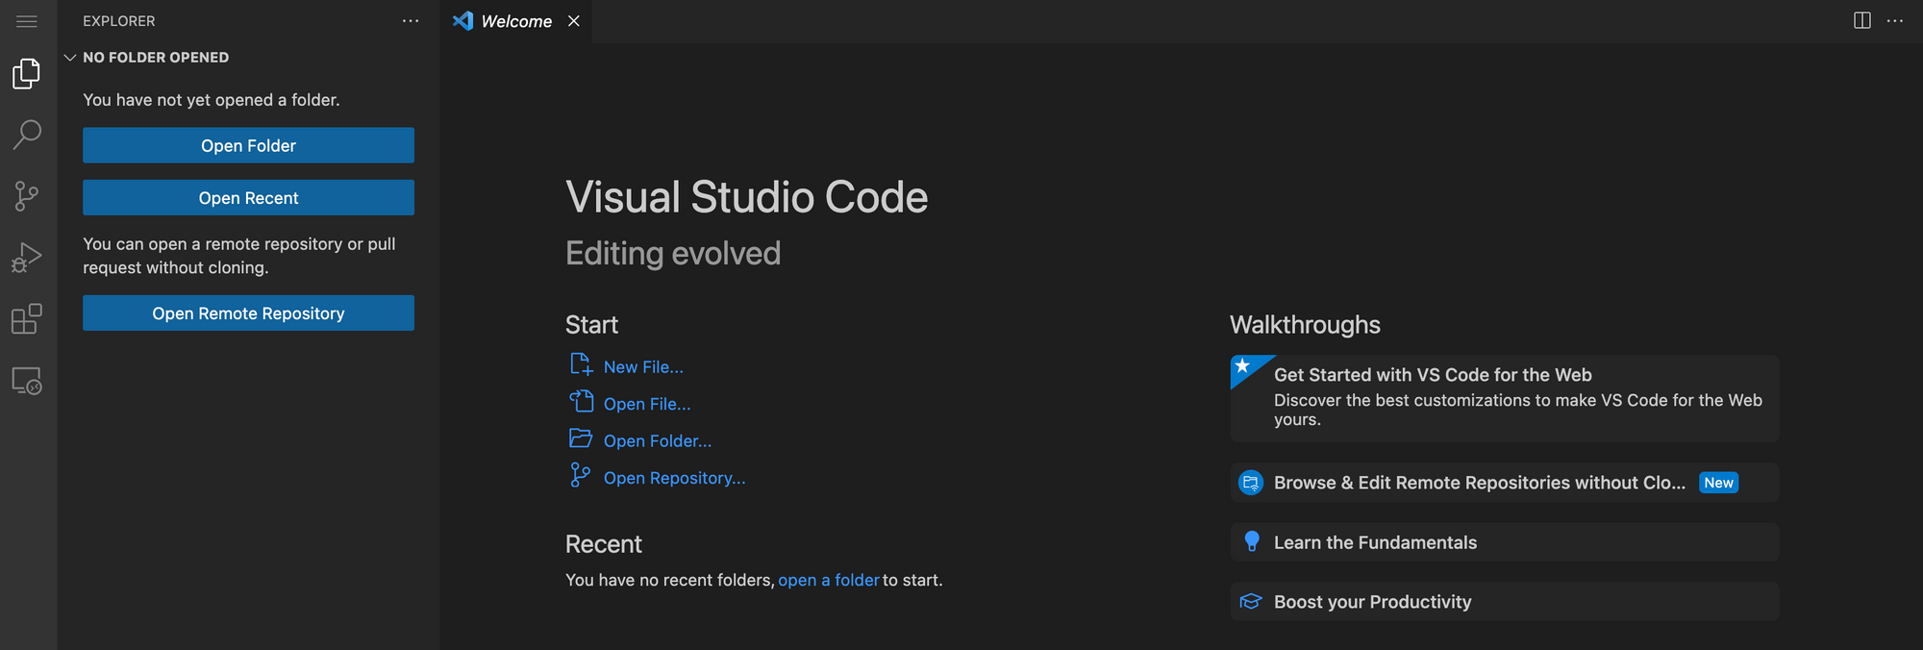This screenshot has width=1923, height=650.
Task: Click the star badge on Get Started card
Action: pyautogui.click(x=1242, y=366)
